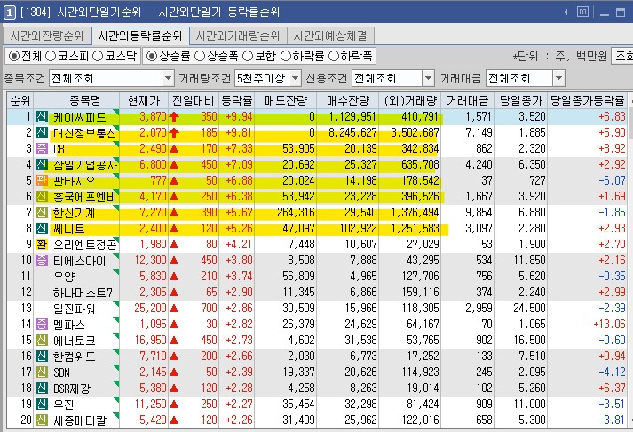This screenshot has height=432, width=633.
Task: Click the 신 badge icon for 흥국에프엔비
Action: [42, 196]
